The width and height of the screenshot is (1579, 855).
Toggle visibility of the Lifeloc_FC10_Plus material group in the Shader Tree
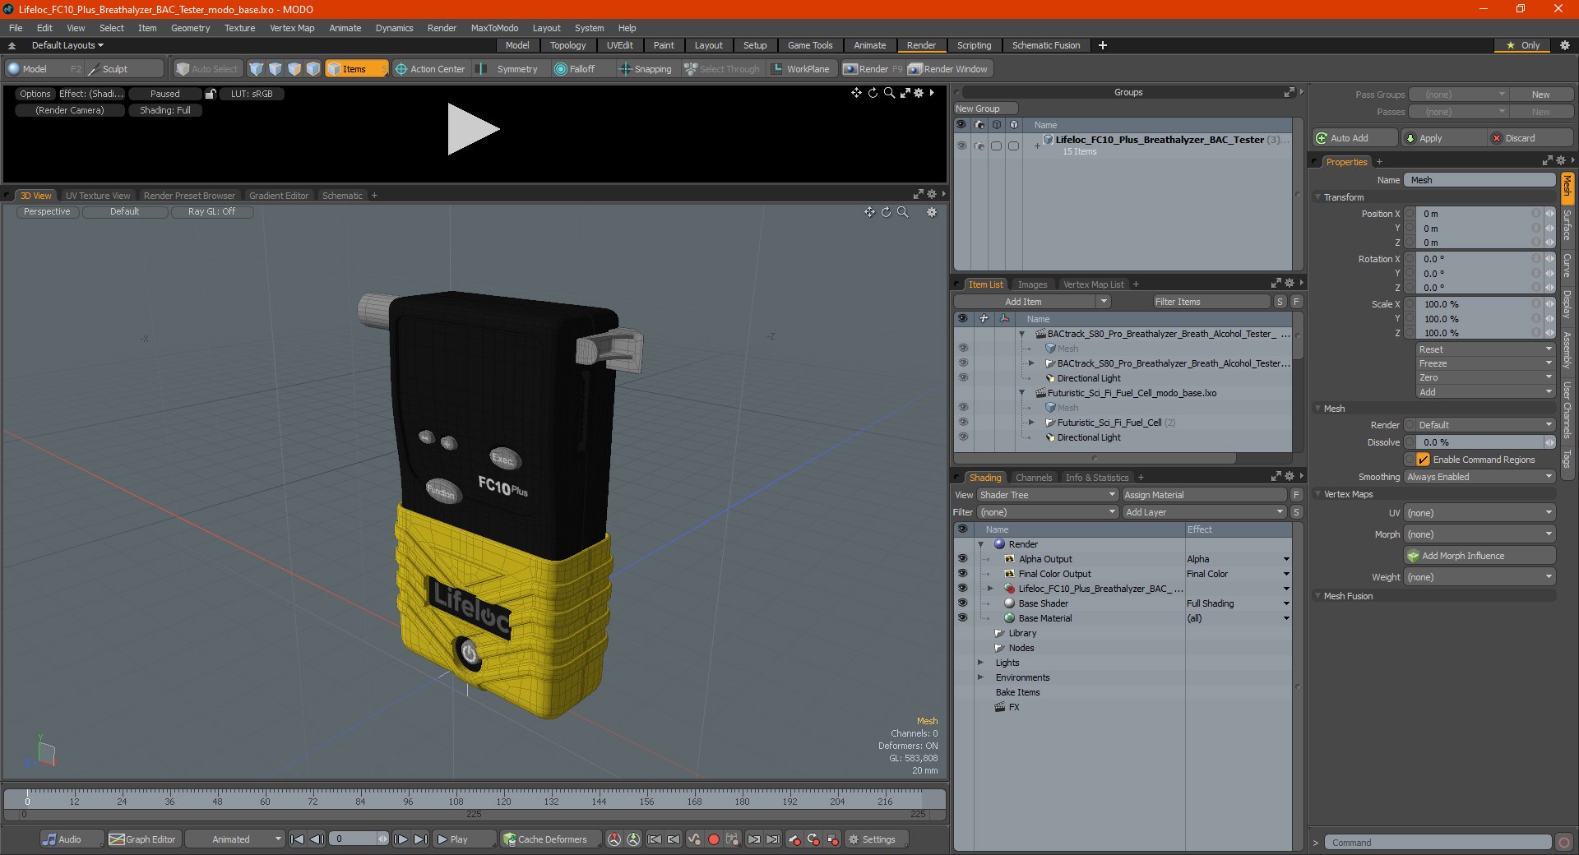coord(962,589)
